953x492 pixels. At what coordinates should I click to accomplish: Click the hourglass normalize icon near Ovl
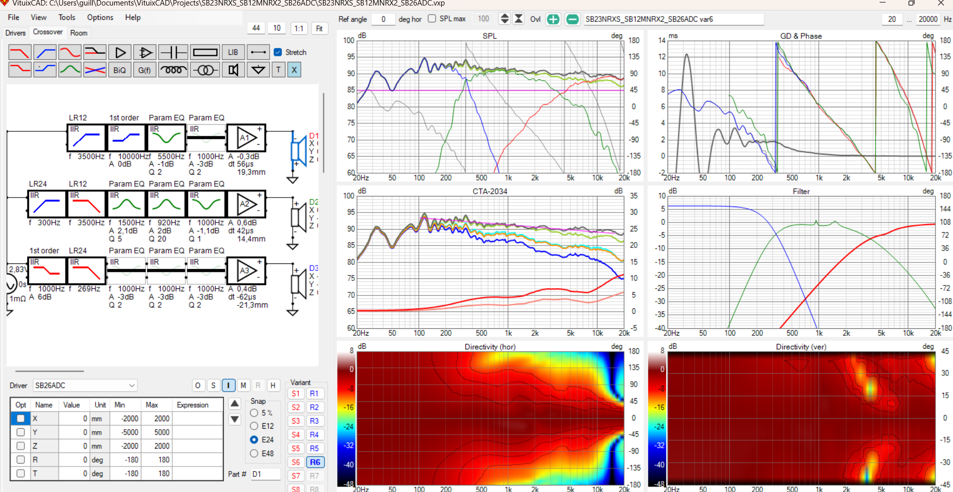pos(519,19)
